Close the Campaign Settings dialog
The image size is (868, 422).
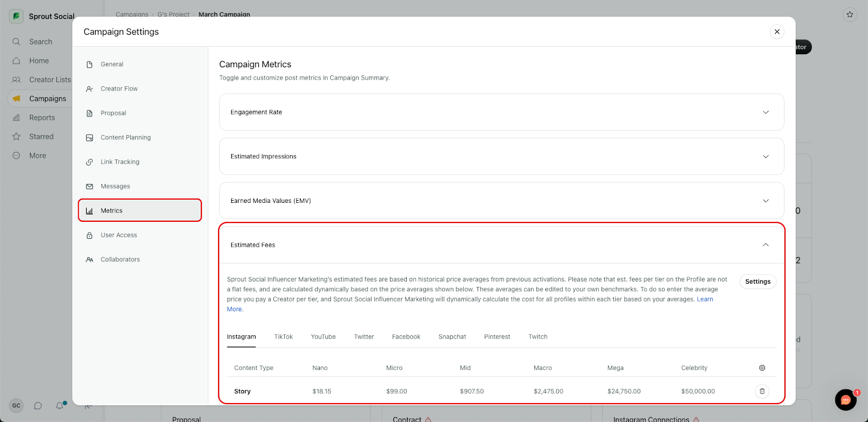coord(777,31)
